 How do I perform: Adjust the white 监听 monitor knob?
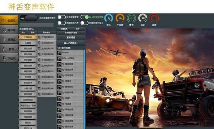[x=143, y=18]
